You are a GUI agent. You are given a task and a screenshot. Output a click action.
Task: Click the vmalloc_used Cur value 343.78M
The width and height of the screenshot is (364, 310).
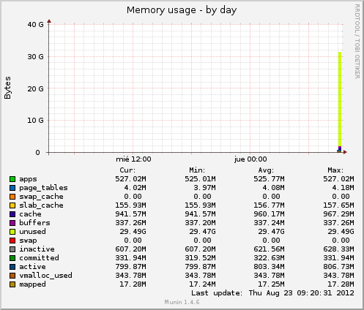pyautogui.click(x=130, y=276)
